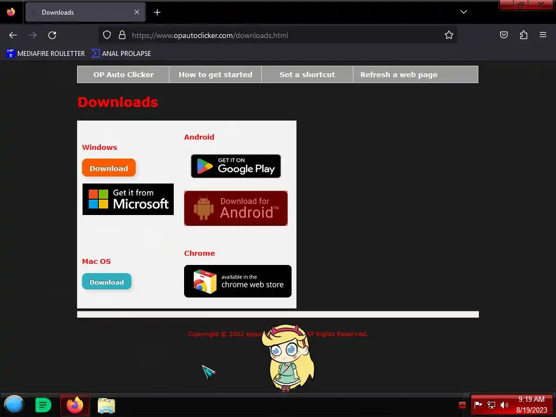Image resolution: width=556 pixels, height=417 pixels.
Task: Open the tracking protection shield icon
Action: pyautogui.click(x=107, y=35)
